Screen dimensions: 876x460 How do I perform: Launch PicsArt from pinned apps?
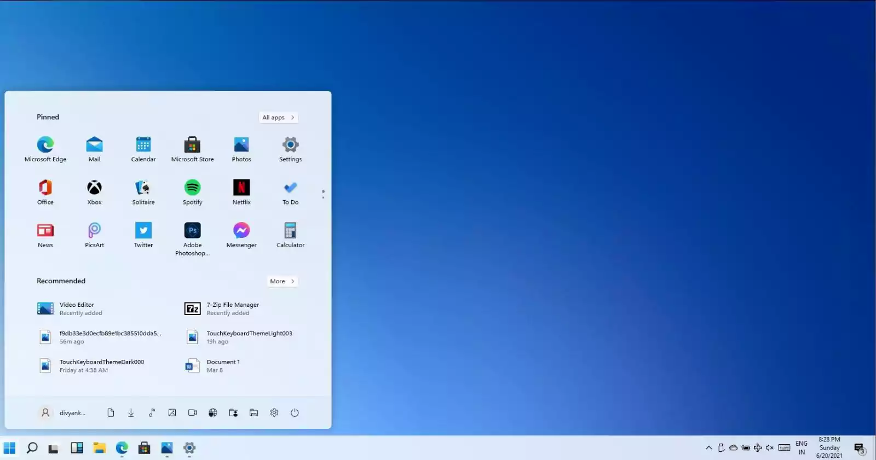pos(94,235)
